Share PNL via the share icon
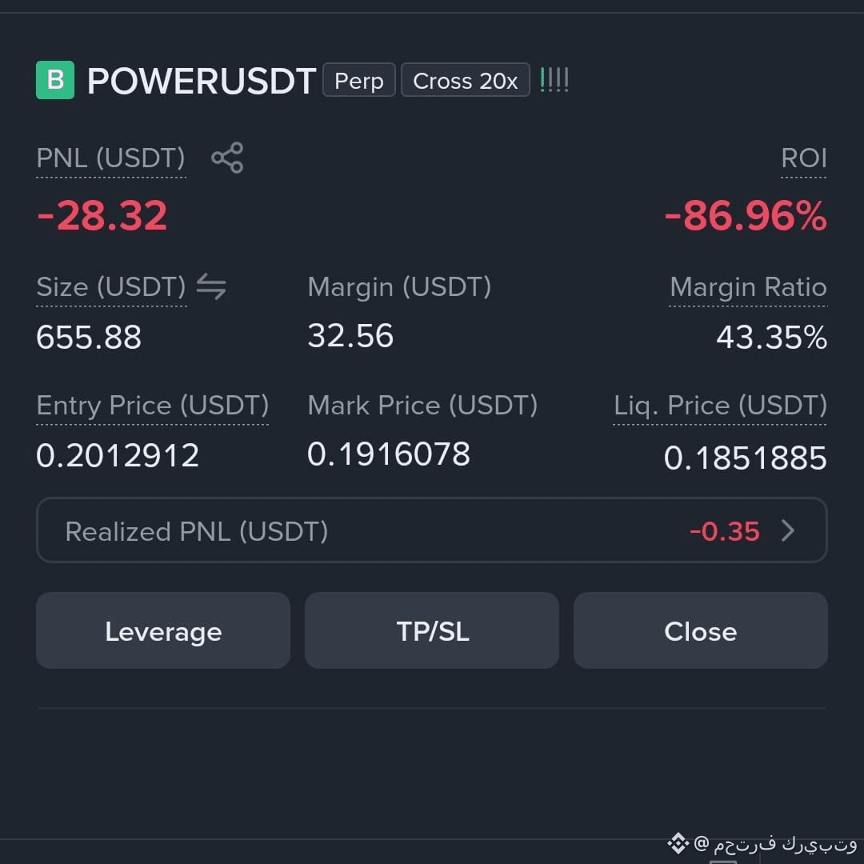 [227, 158]
